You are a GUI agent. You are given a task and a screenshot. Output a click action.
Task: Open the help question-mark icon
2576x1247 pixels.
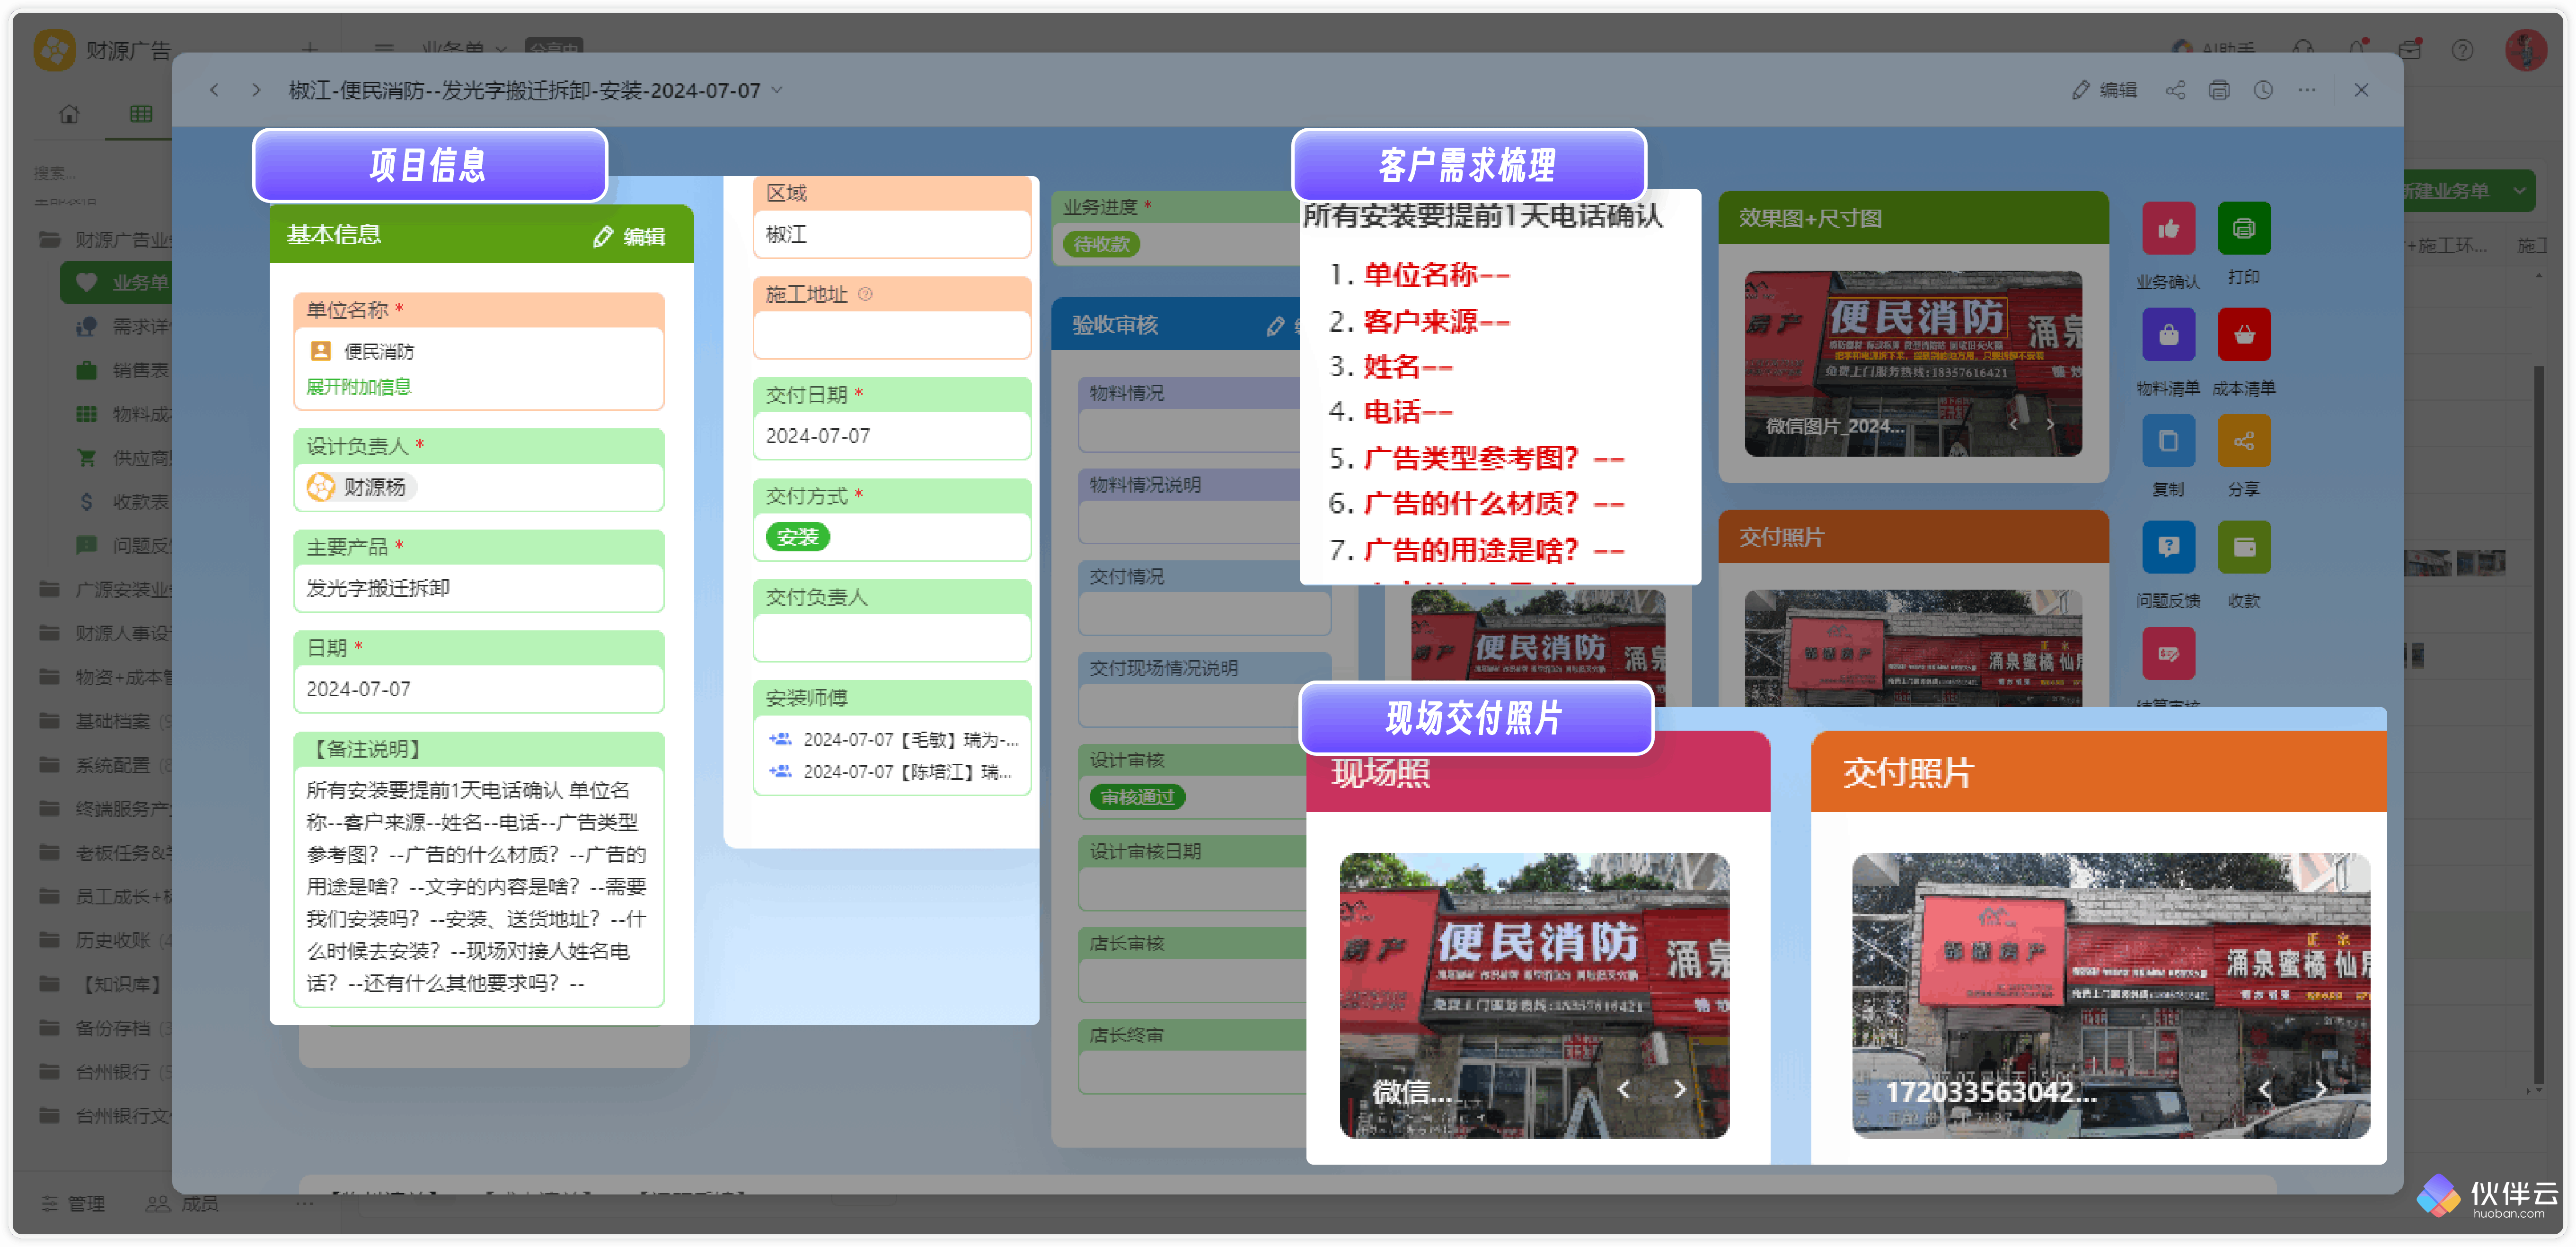coord(2463,50)
